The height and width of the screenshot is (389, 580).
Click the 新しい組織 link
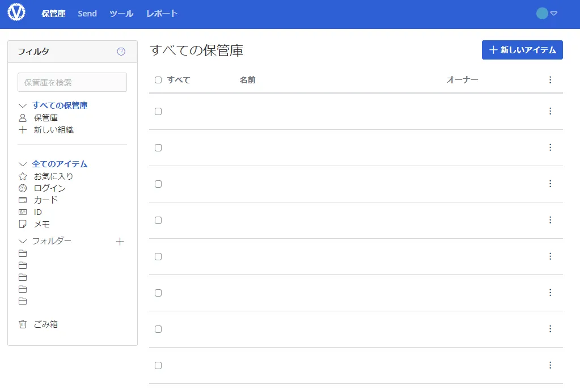(53, 130)
